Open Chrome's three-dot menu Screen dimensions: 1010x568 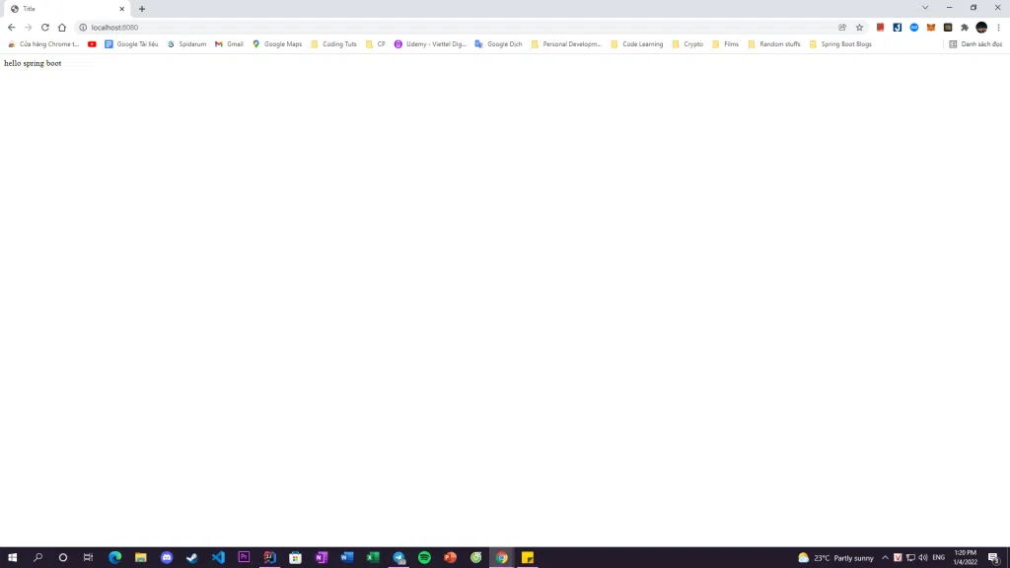click(x=998, y=27)
